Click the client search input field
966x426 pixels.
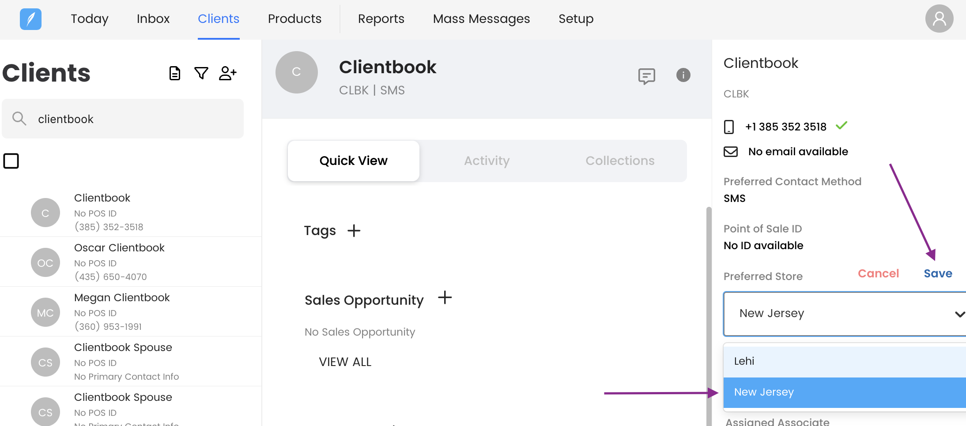[132, 119]
